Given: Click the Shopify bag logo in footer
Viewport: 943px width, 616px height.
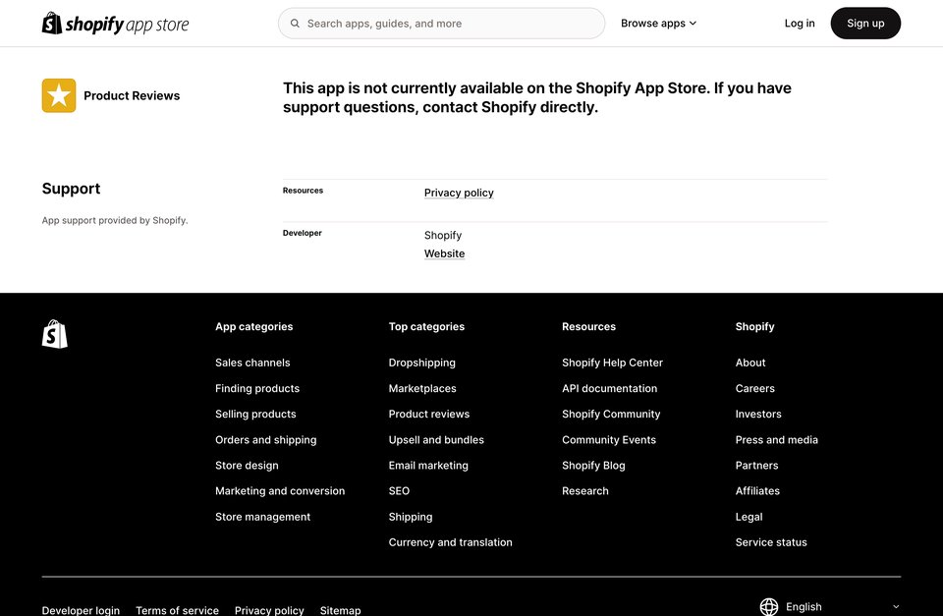Looking at the screenshot, I should [x=55, y=334].
